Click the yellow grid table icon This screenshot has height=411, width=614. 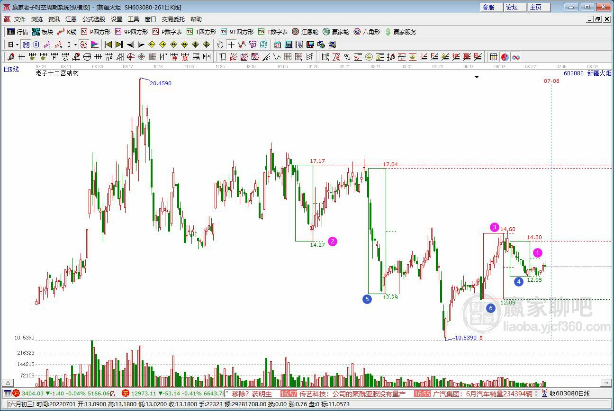click(x=494, y=57)
